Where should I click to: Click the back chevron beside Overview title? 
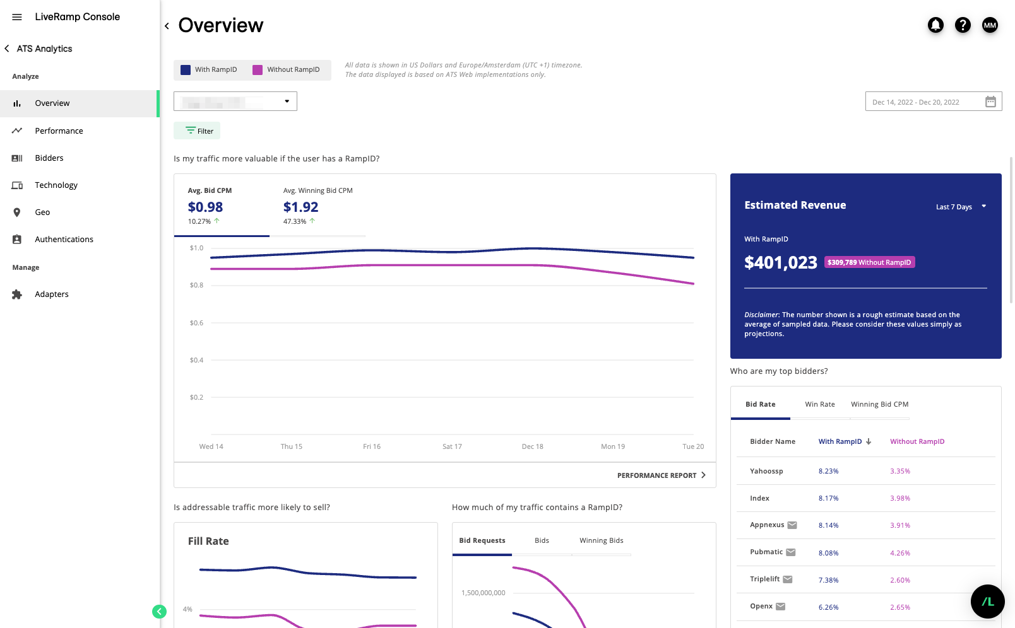167,26
